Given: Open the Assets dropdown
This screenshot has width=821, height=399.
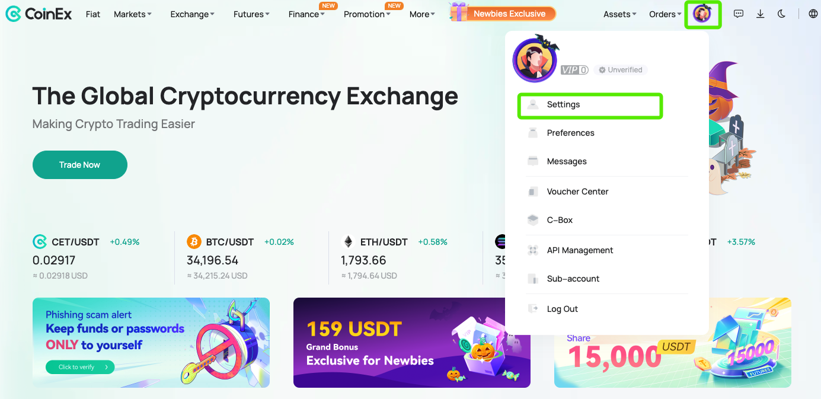Looking at the screenshot, I should (x=619, y=14).
